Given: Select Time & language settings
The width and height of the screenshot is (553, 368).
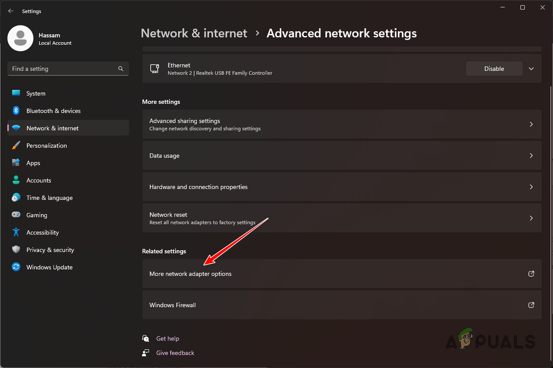Looking at the screenshot, I should (x=49, y=197).
